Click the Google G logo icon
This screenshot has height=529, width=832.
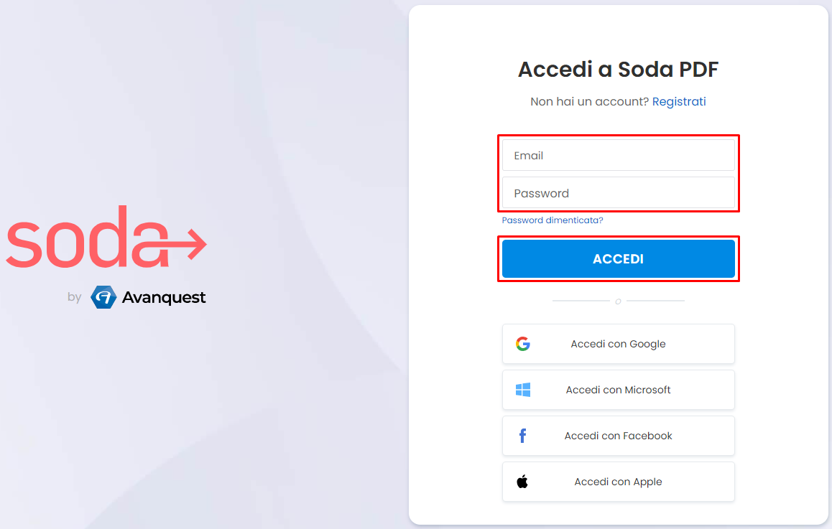522,344
